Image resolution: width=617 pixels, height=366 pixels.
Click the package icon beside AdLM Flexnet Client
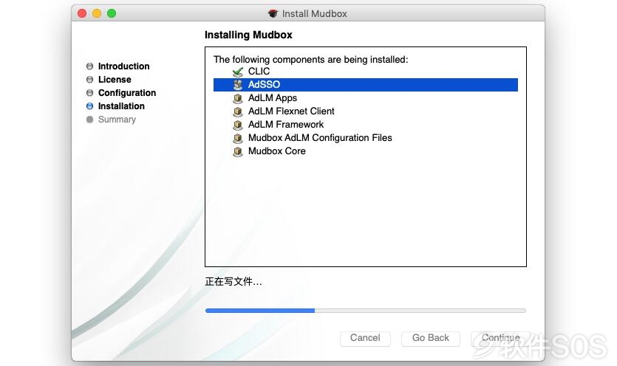pos(238,111)
